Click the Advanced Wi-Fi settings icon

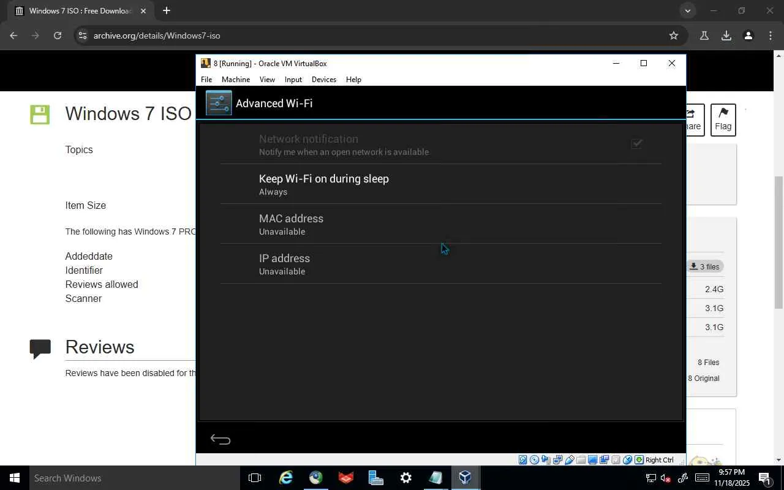tap(219, 103)
